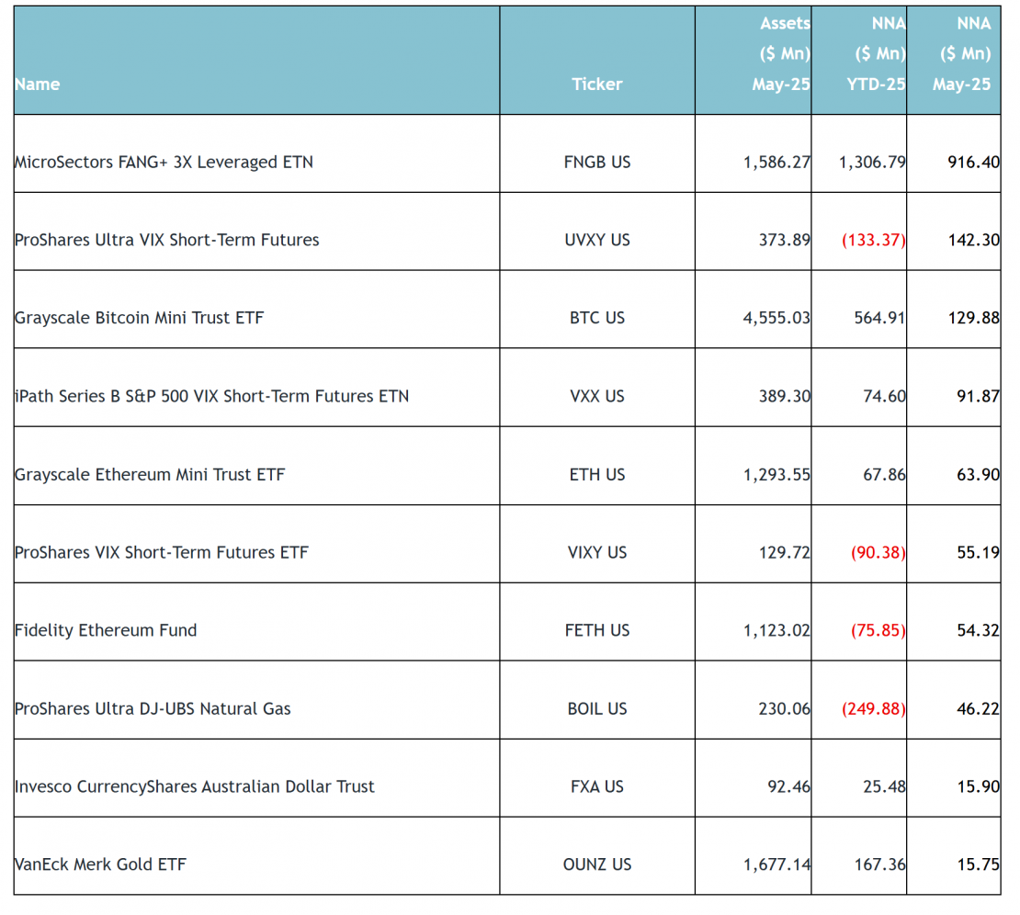Select Fidelity Ethereum Fund name

[106, 631]
